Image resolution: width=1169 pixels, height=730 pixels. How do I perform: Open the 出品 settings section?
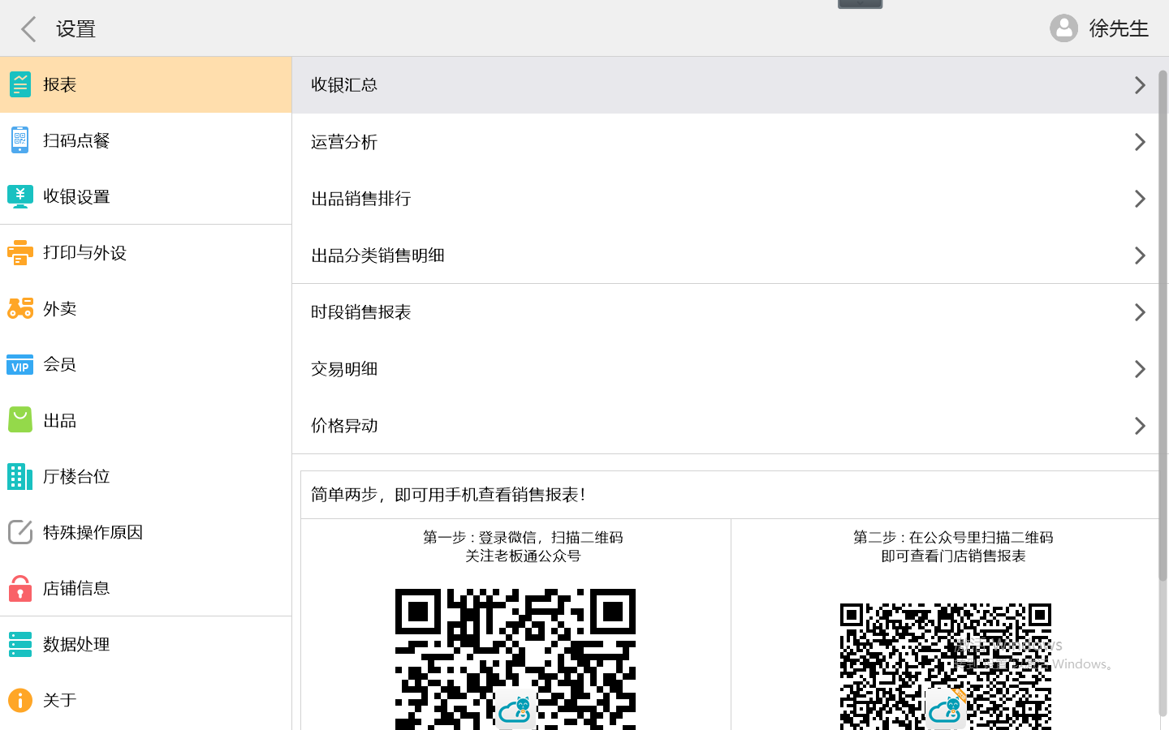146,420
